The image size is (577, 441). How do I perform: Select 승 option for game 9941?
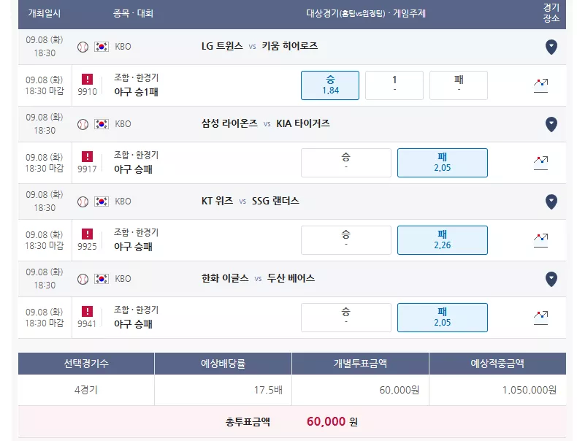[346, 318]
